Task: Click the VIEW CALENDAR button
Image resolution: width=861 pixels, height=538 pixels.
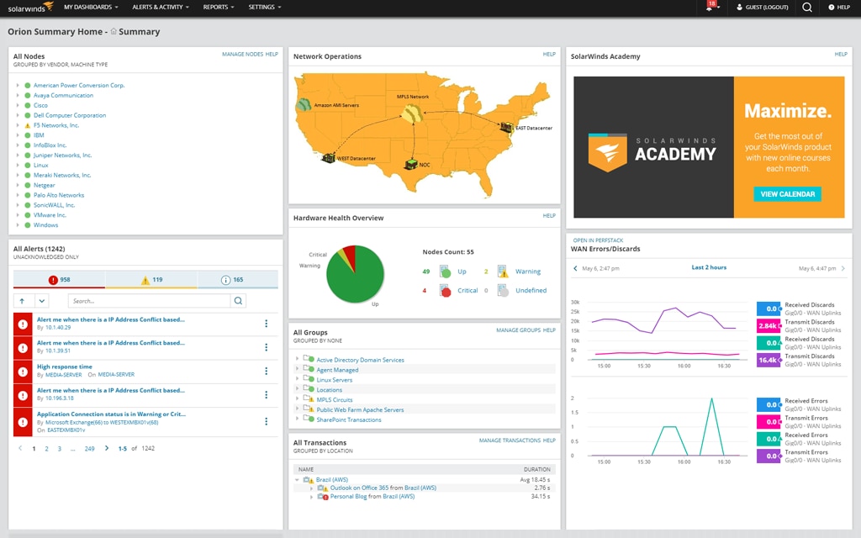Action: pos(787,194)
